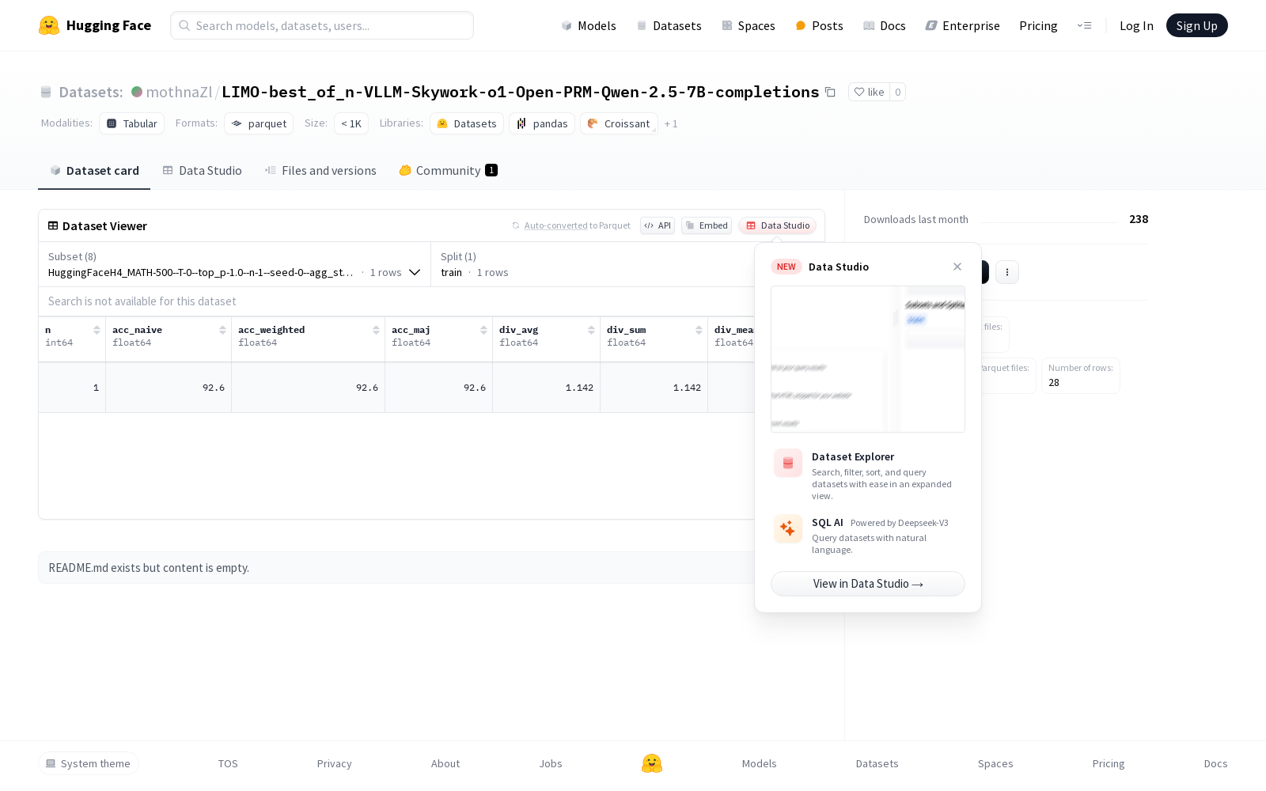This screenshot has width=1266, height=791.
Task: Open the three-dots options menu
Action: tap(1006, 272)
